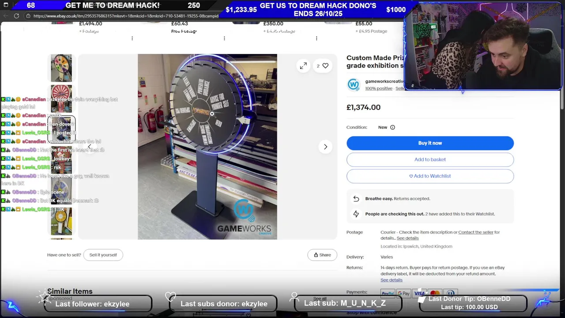Click the main product image of the wheel
Viewport: 565px width, 318px height.
coord(207,147)
